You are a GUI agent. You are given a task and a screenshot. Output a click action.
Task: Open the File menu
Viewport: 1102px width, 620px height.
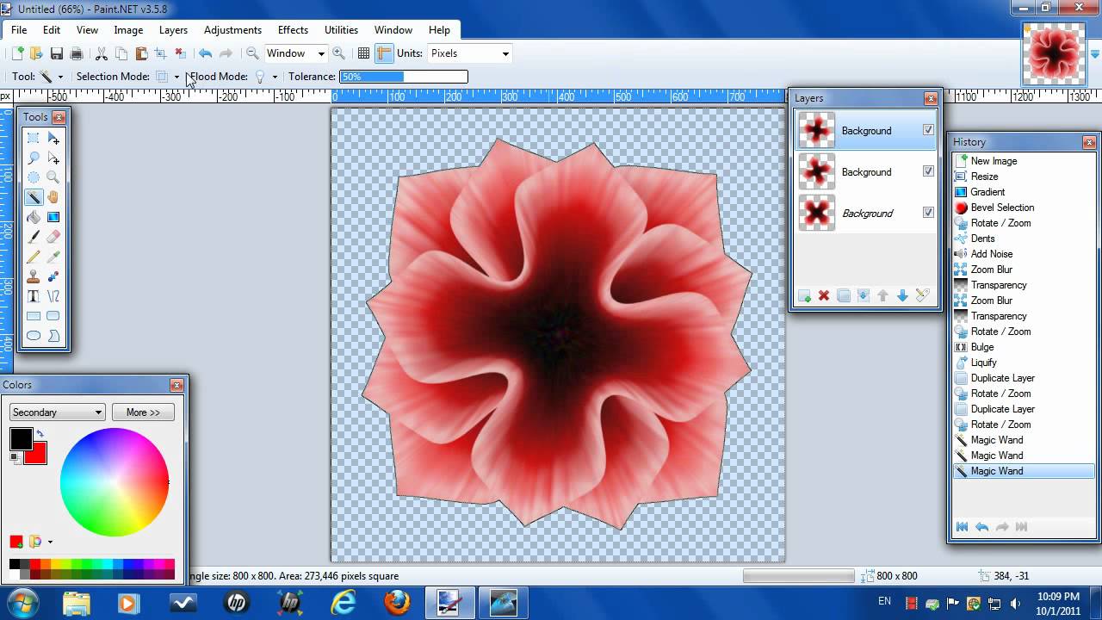pyautogui.click(x=19, y=30)
